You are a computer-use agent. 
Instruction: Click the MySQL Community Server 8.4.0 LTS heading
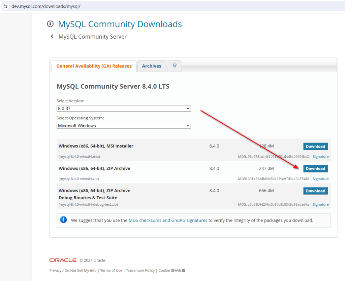point(113,86)
